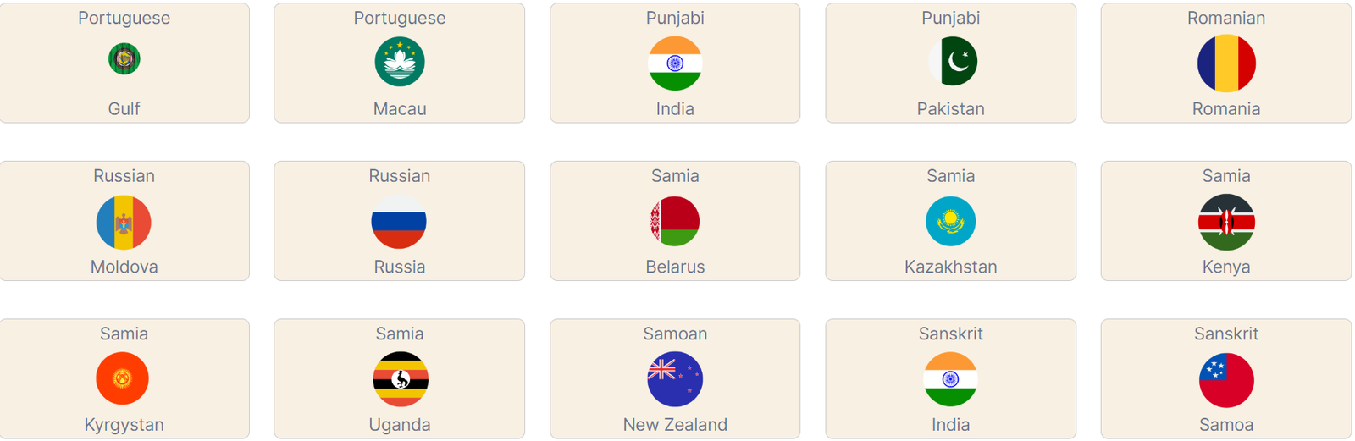Screen dimensions: 1355x441
Task: Select the Belarus flag icon
Action: coord(675,221)
